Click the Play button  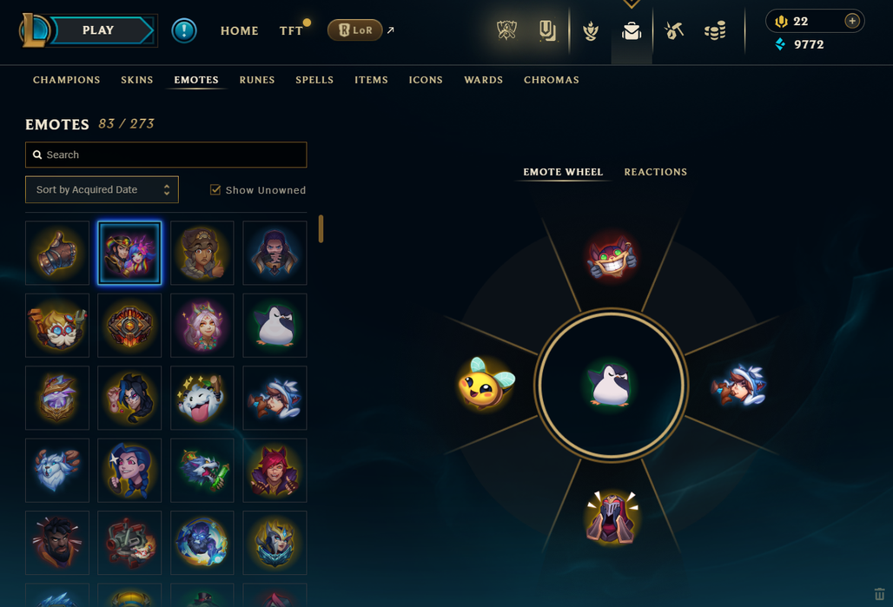coord(98,30)
